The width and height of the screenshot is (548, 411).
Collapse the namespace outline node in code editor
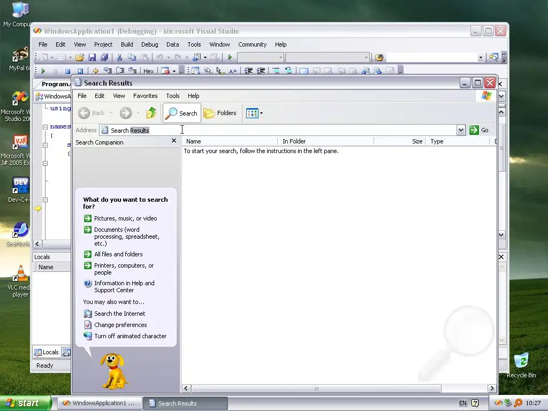[45, 127]
